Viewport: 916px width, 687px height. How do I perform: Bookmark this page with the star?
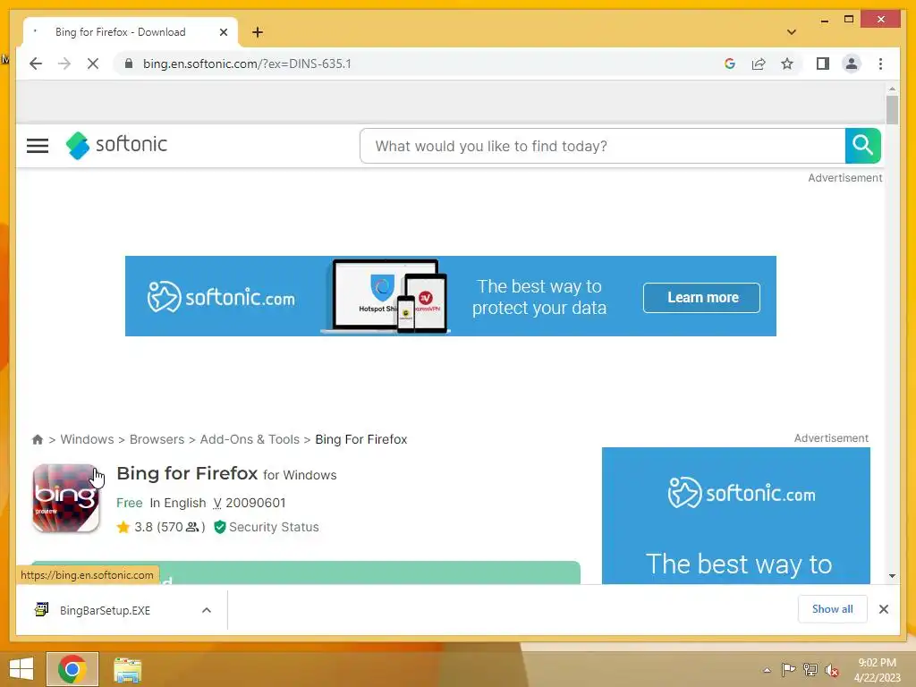pyautogui.click(x=787, y=64)
